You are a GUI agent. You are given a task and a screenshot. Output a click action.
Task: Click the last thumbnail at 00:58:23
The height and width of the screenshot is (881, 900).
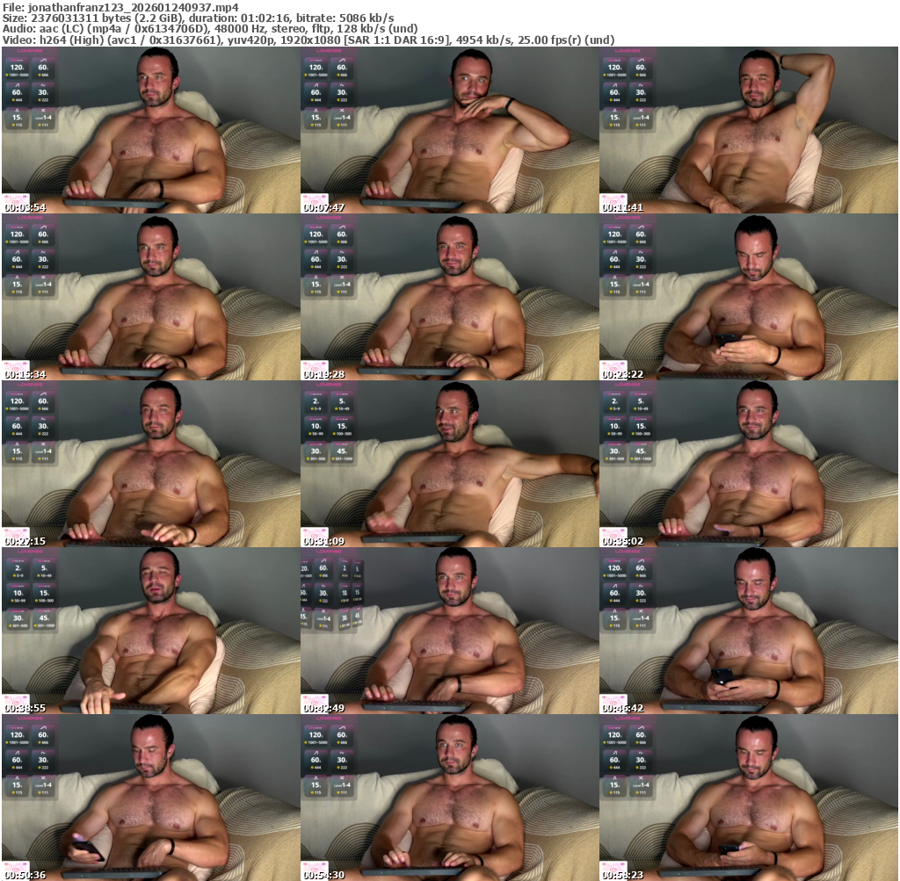pyautogui.click(x=748, y=798)
